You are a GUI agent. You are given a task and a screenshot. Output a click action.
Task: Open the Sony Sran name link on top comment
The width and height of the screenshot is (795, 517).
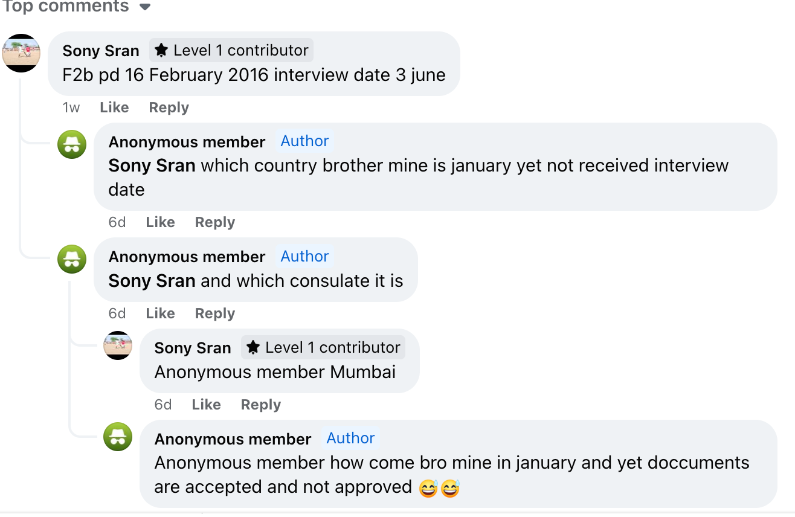101,51
